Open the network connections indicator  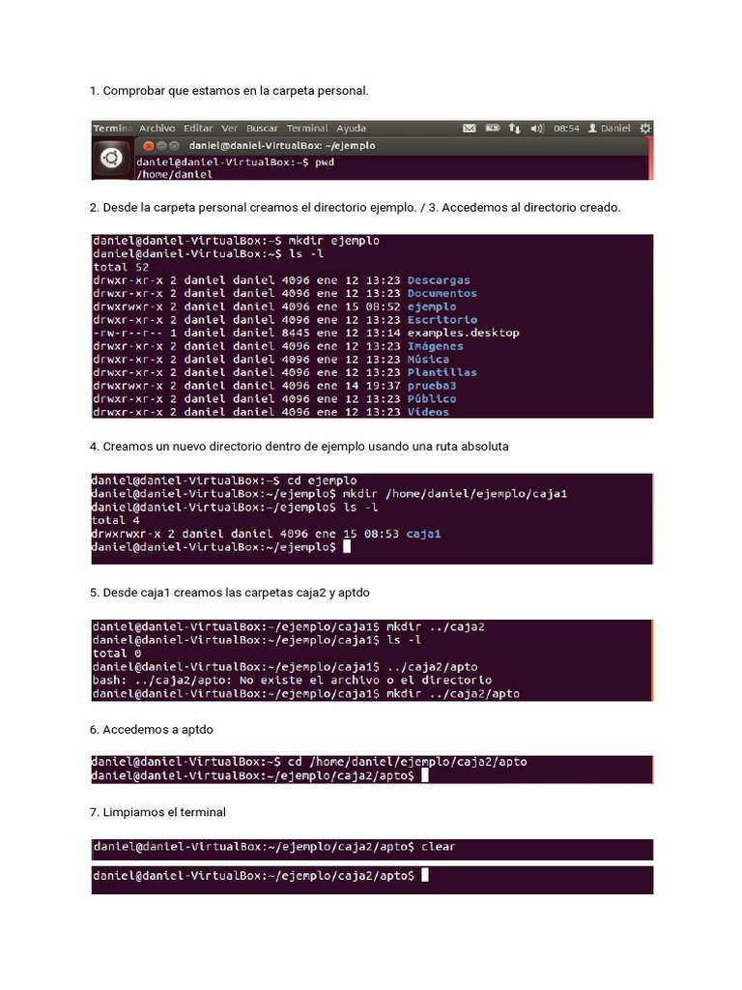click(514, 129)
